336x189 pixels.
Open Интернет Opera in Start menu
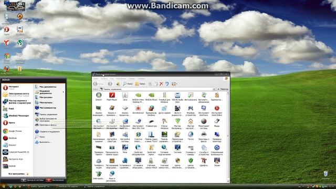click(17, 88)
